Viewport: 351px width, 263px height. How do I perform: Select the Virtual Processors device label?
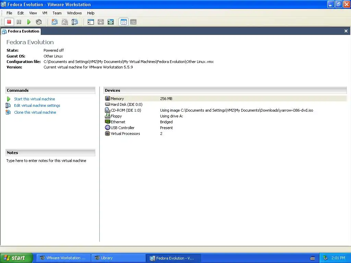(125, 134)
